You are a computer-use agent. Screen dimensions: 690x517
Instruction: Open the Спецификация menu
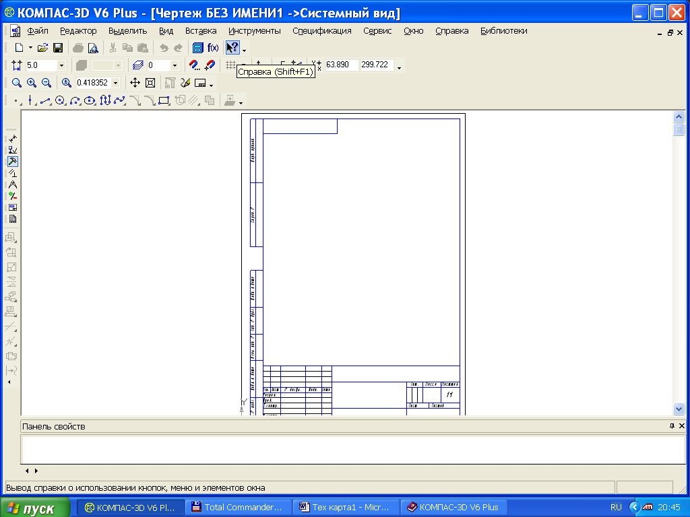coord(322,31)
